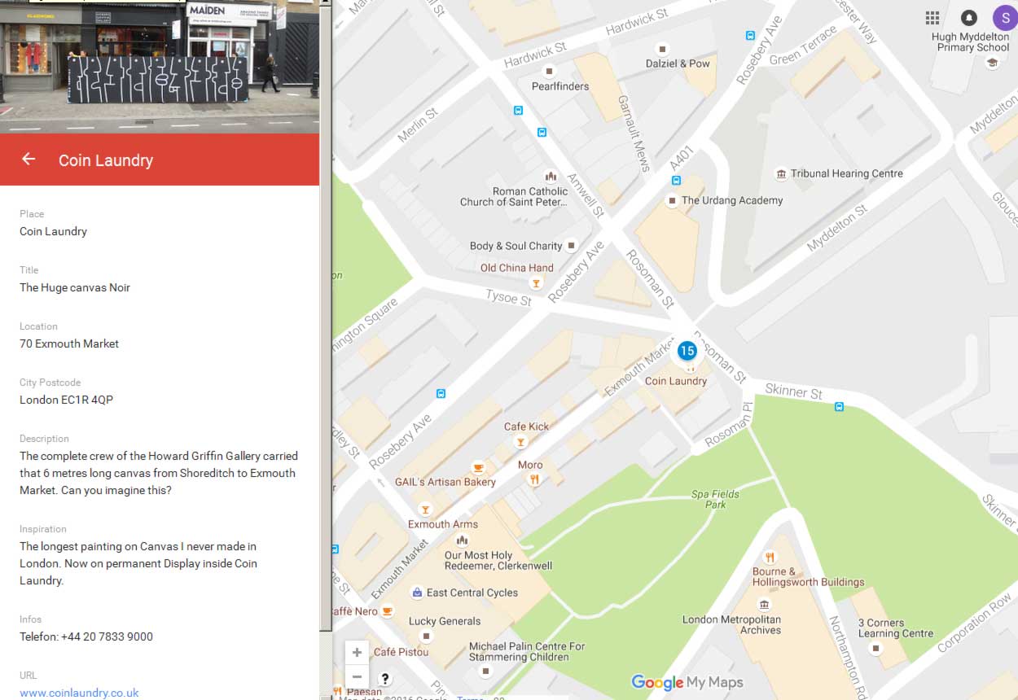1018x700 pixels.
Task: Click the back arrow beside Coin Laundry
Action: [x=29, y=160]
